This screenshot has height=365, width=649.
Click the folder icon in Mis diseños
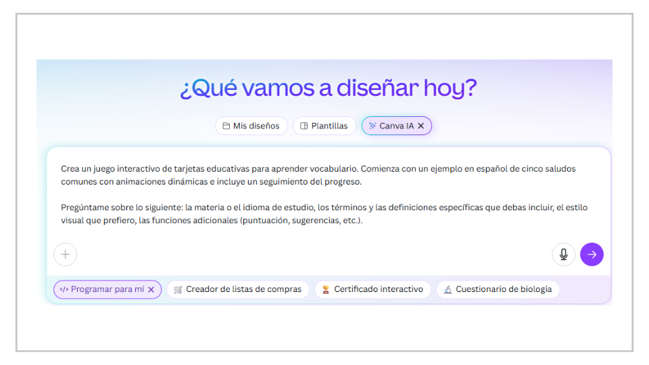pyautogui.click(x=226, y=126)
